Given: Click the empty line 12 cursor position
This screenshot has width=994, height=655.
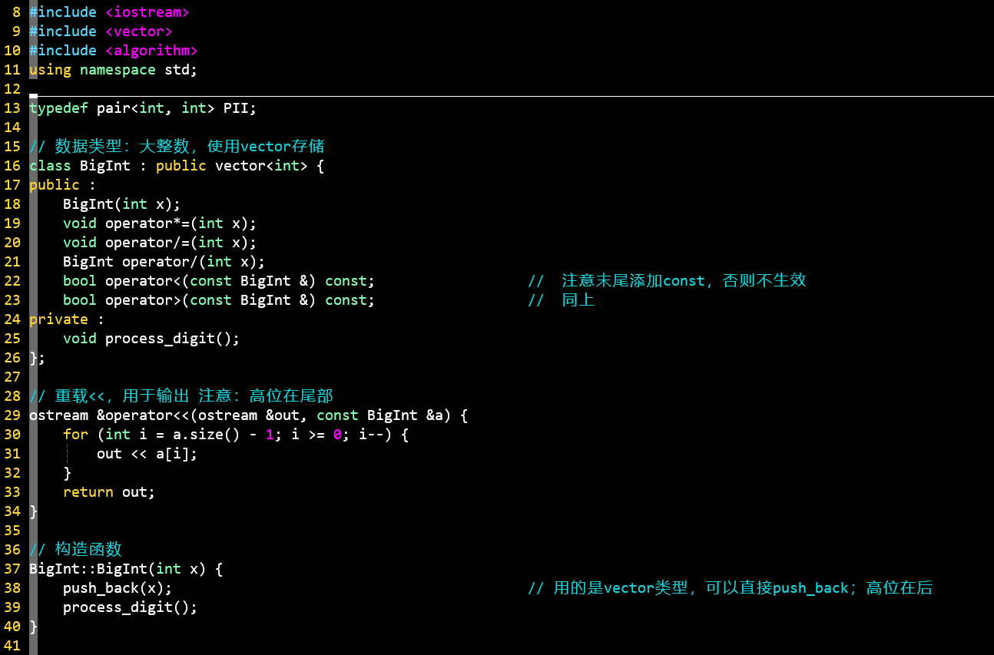Looking at the screenshot, I should 34,89.
